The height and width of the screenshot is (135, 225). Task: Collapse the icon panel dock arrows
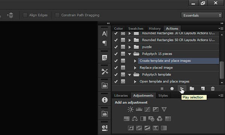click(x=108, y=23)
